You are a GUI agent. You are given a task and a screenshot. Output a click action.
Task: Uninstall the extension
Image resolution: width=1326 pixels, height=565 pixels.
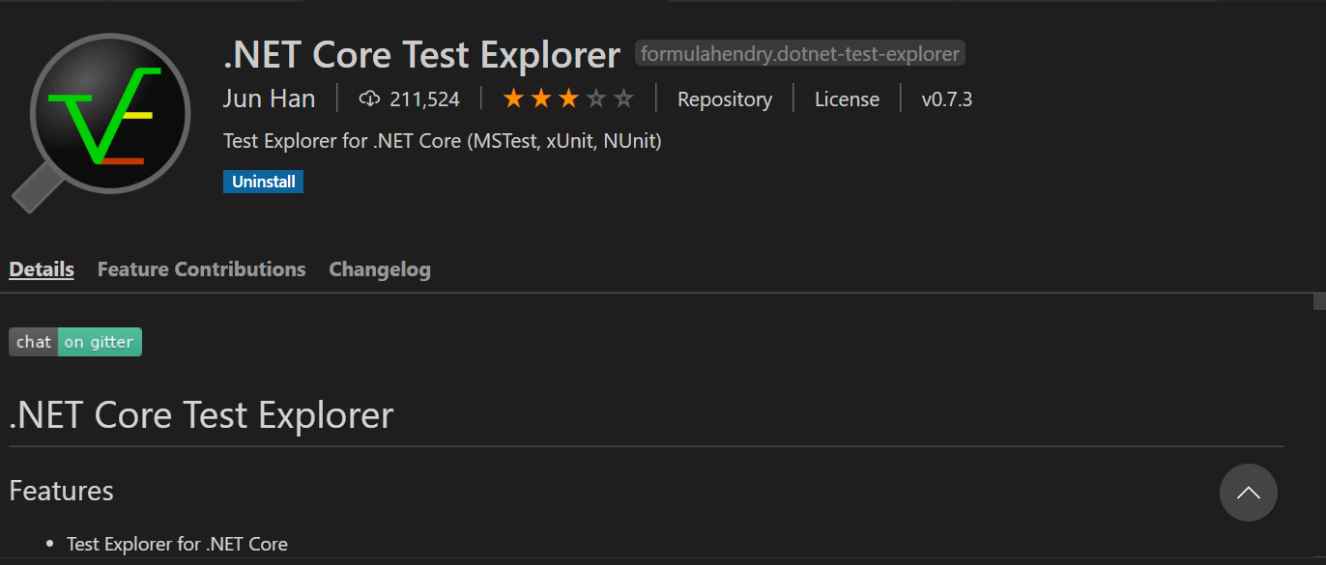point(263,181)
